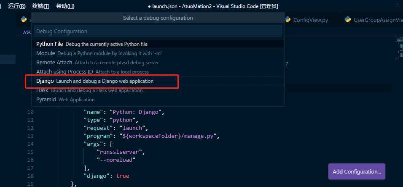Click line number 14 in the gutter

(x=30, y=144)
